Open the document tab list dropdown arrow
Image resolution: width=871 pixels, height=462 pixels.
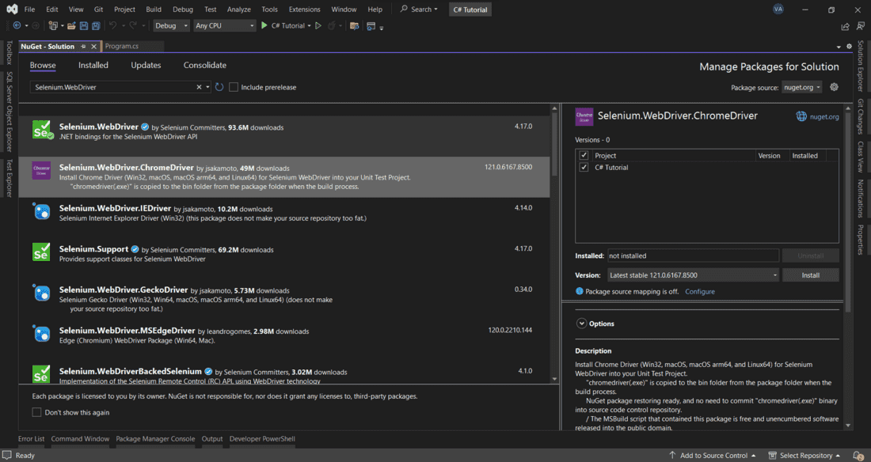tap(839, 47)
